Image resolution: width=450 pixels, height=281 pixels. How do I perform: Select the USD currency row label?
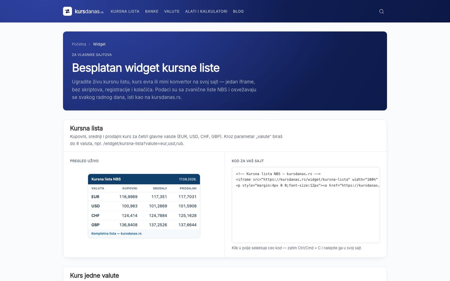click(x=96, y=206)
